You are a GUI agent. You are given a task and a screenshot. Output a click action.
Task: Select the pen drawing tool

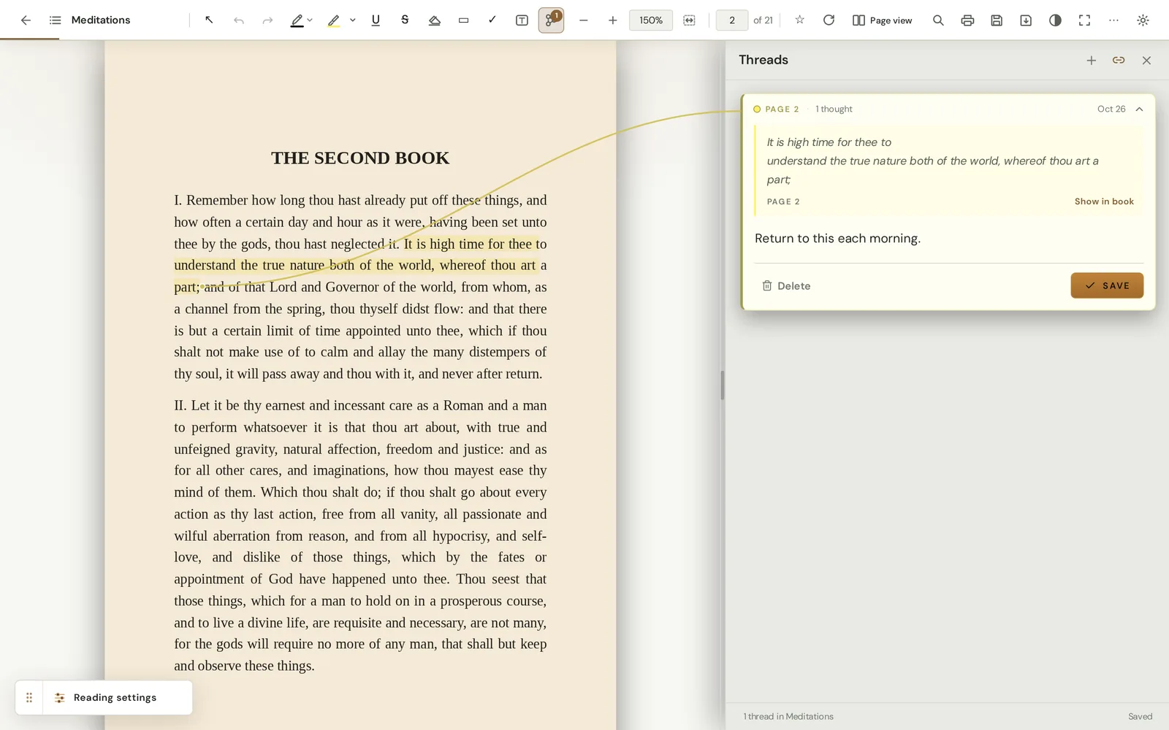coord(297,20)
